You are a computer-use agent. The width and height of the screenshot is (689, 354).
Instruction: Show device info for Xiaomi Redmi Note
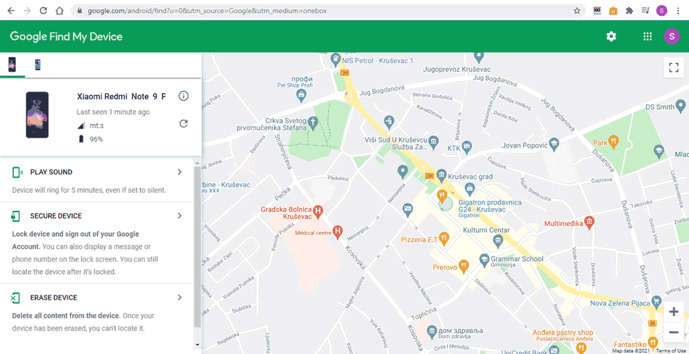(x=184, y=96)
